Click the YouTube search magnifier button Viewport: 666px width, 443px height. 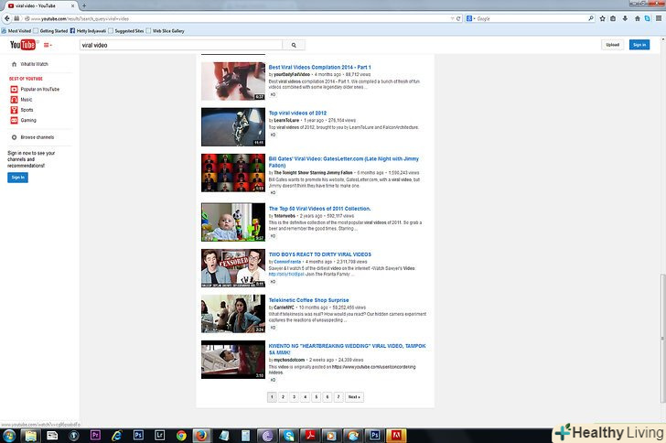pyautogui.click(x=294, y=45)
